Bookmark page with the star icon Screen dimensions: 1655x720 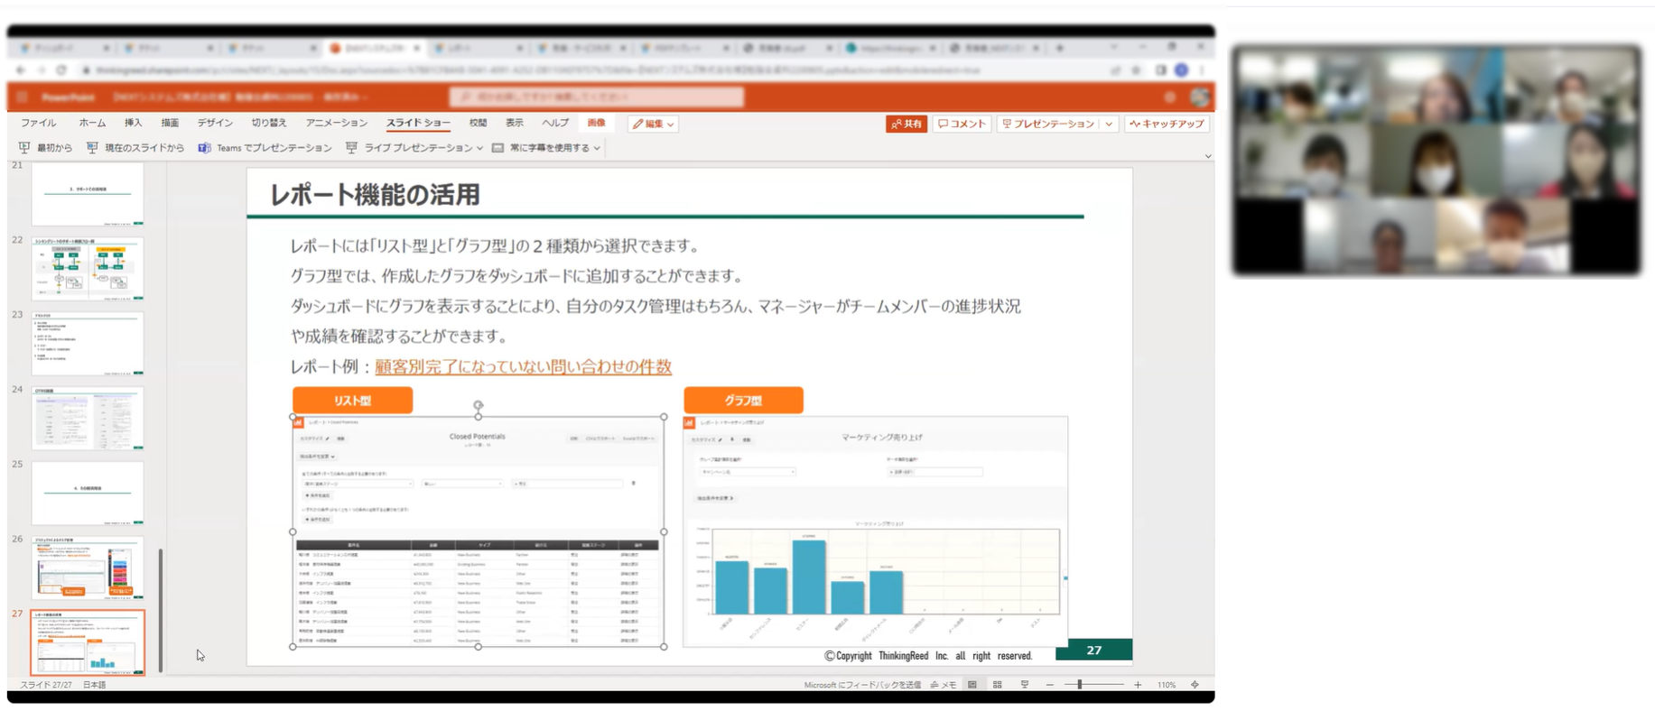(1137, 69)
